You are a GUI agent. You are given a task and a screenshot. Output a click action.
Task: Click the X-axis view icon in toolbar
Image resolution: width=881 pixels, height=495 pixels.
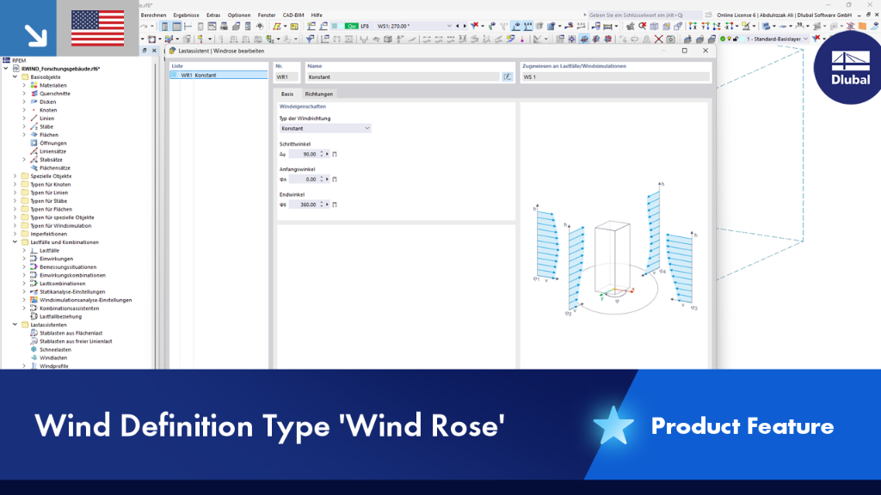693,26
